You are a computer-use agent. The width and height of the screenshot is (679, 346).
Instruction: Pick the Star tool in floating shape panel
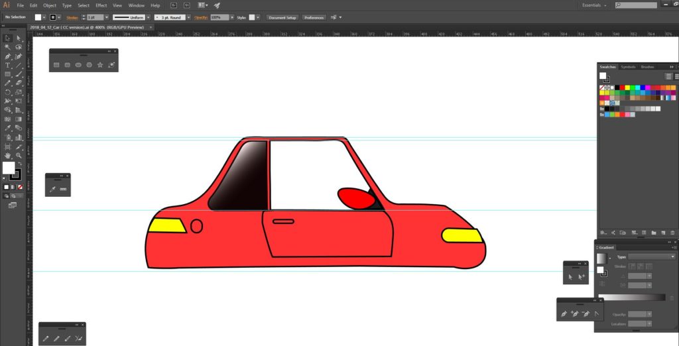100,65
